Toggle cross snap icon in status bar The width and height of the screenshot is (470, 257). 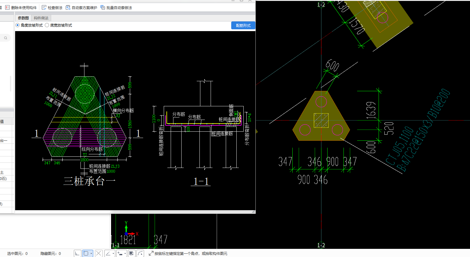[99, 253]
